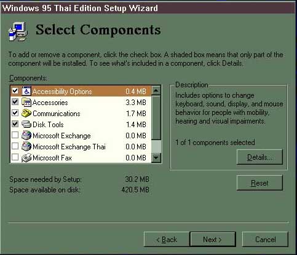The width and height of the screenshot is (297, 255).
Task: Click the Accessories folder icon
Action: coord(26,102)
